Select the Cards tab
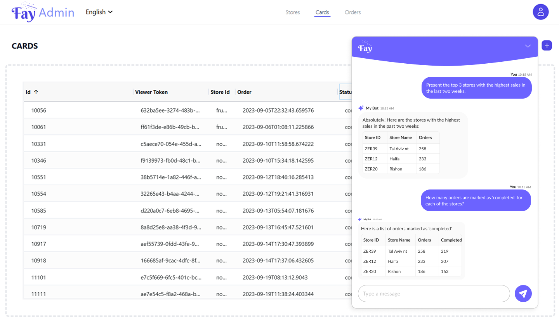The width and height of the screenshot is (559, 325). pos(322,12)
